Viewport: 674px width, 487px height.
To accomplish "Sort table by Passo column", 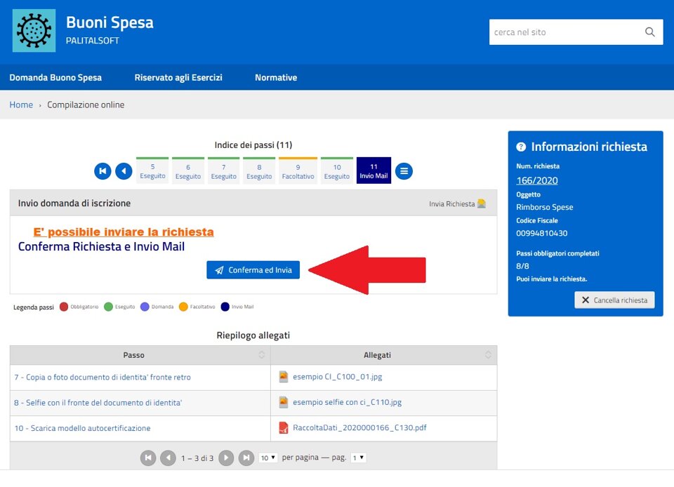I will pos(261,355).
